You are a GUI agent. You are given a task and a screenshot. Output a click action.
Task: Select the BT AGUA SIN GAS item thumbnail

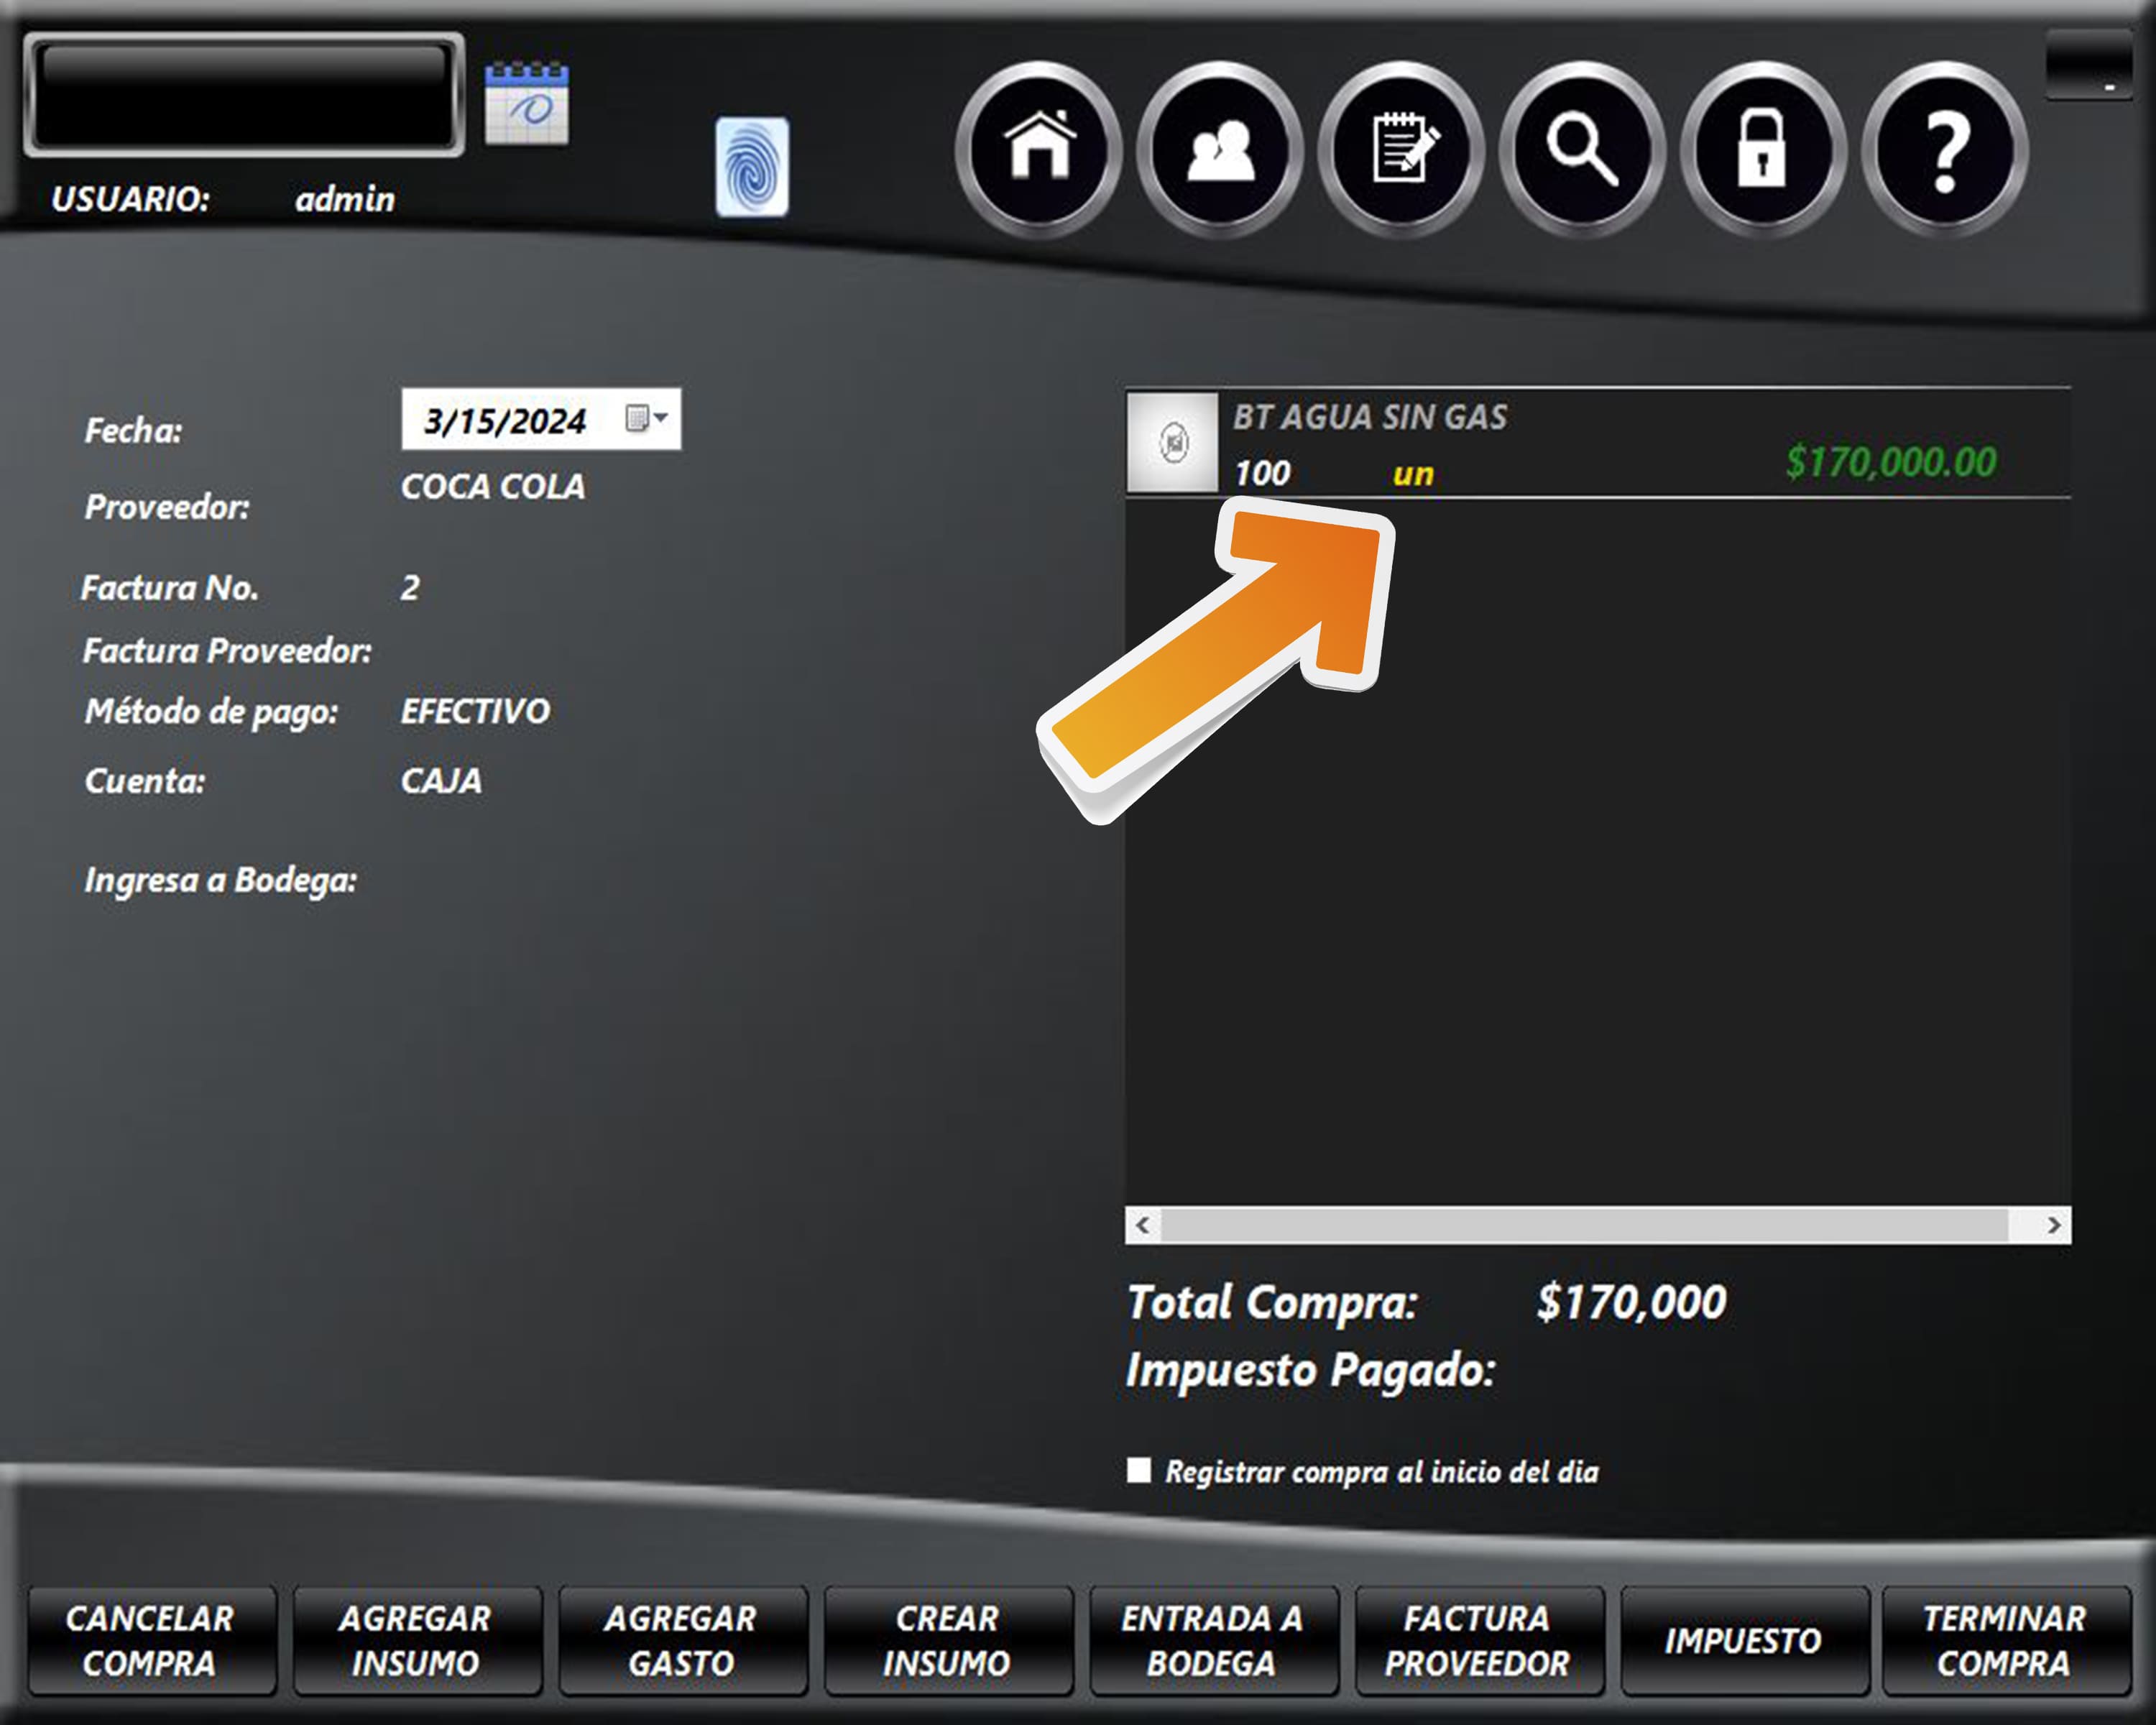click(x=1172, y=442)
